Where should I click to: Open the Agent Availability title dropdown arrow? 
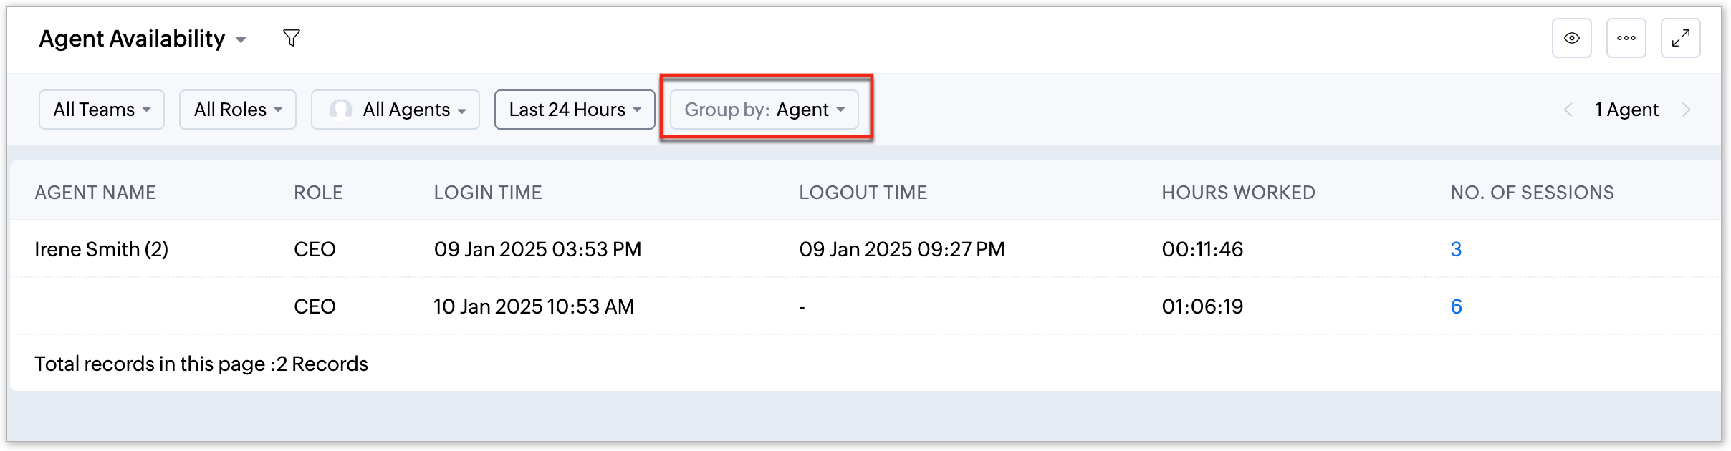pyautogui.click(x=241, y=40)
